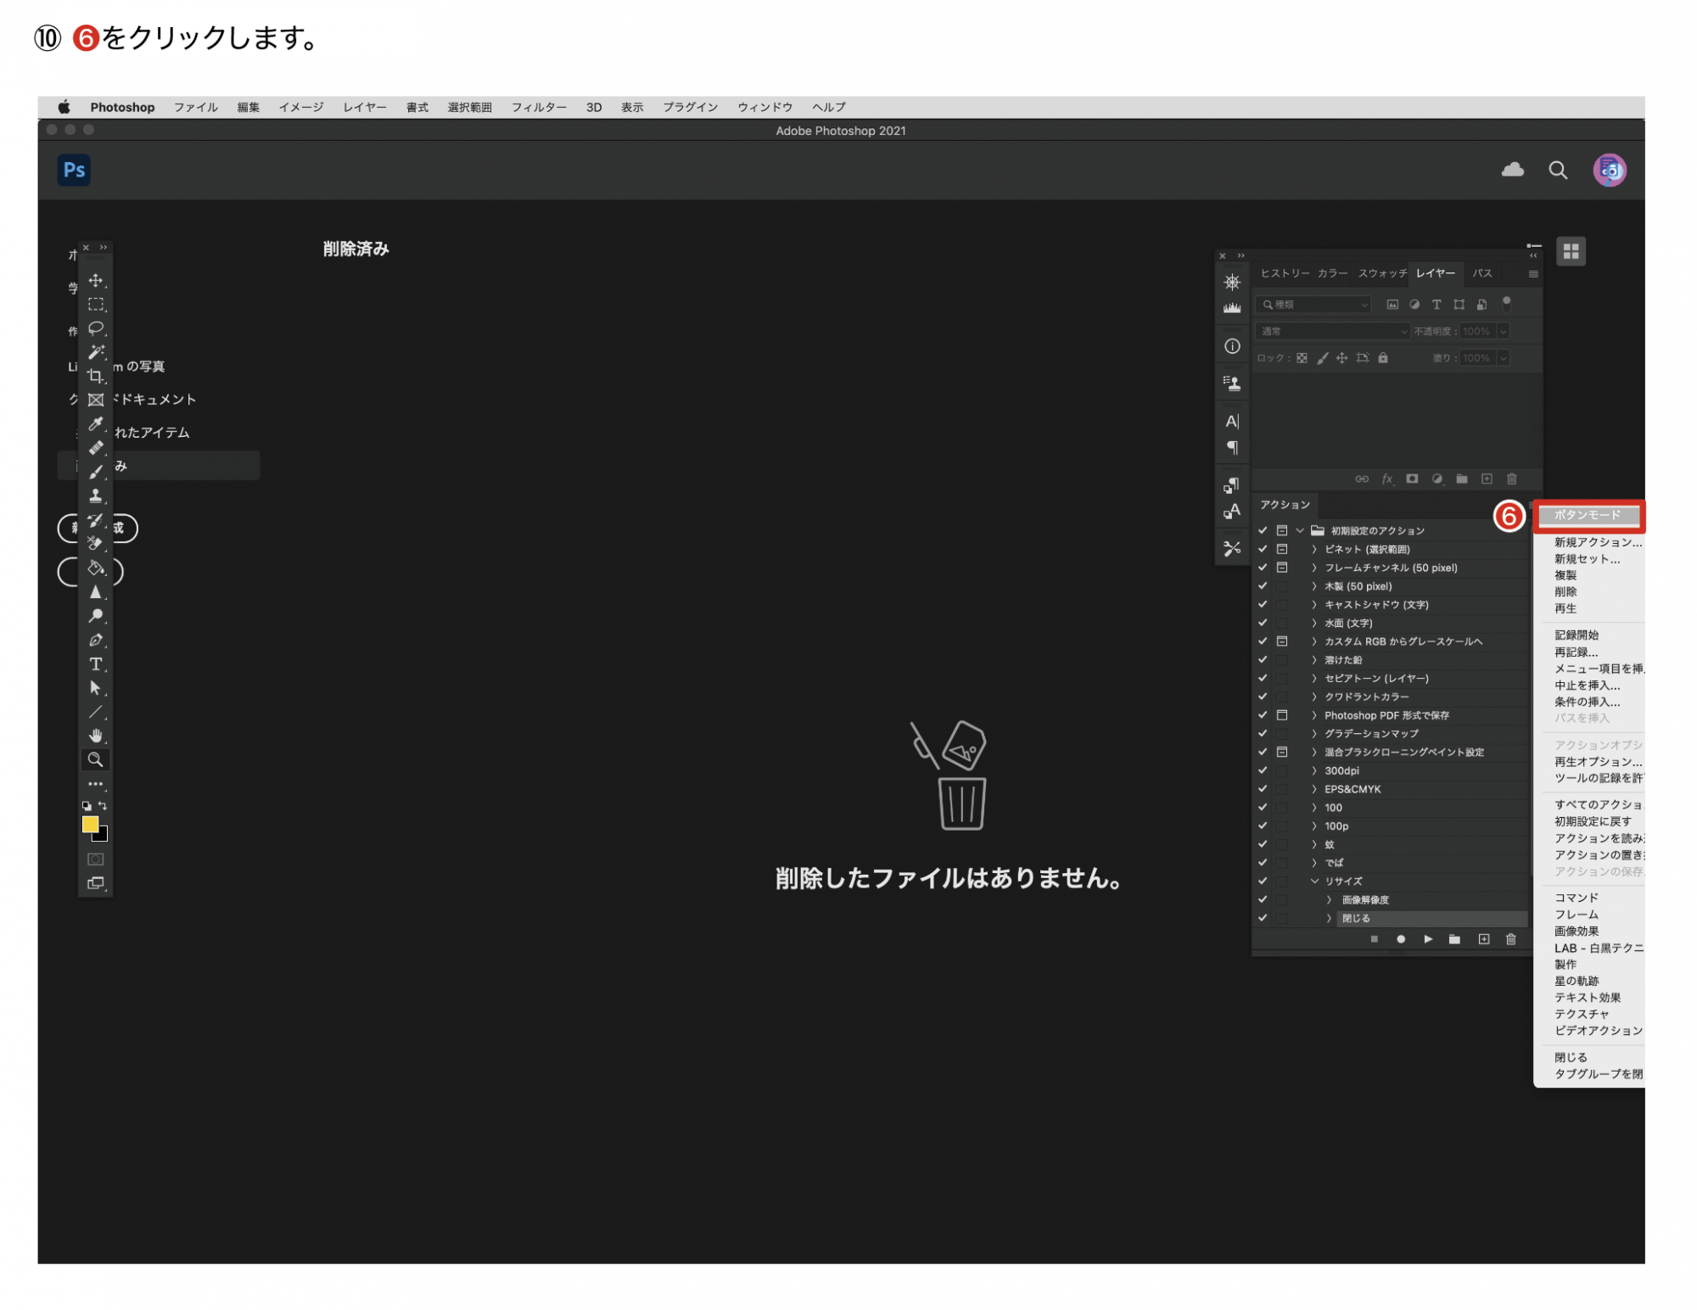
Task: Open the 種類 layer filter dropdown
Action: click(1315, 305)
